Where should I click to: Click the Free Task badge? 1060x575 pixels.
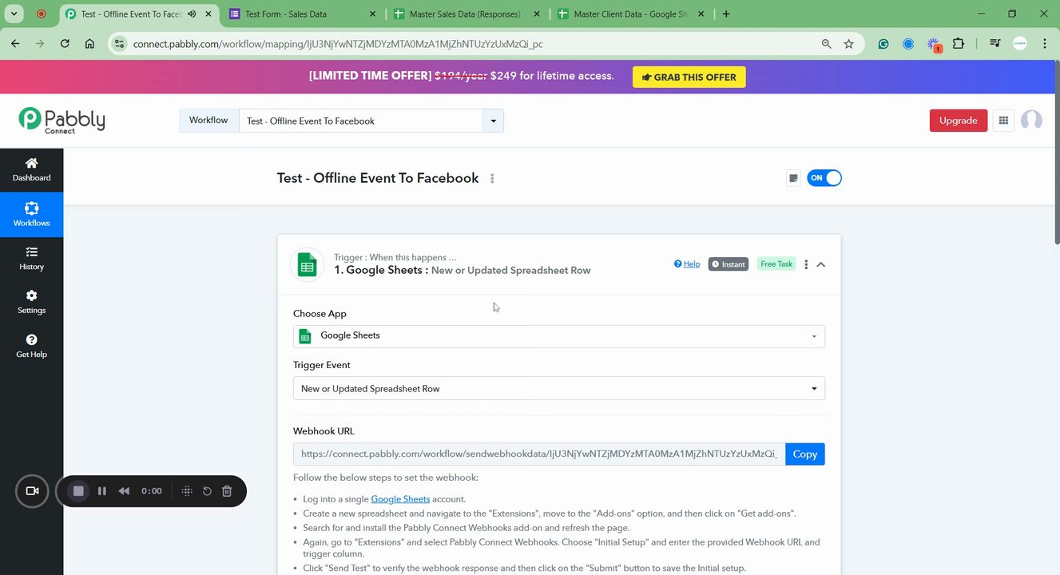tap(776, 264)
